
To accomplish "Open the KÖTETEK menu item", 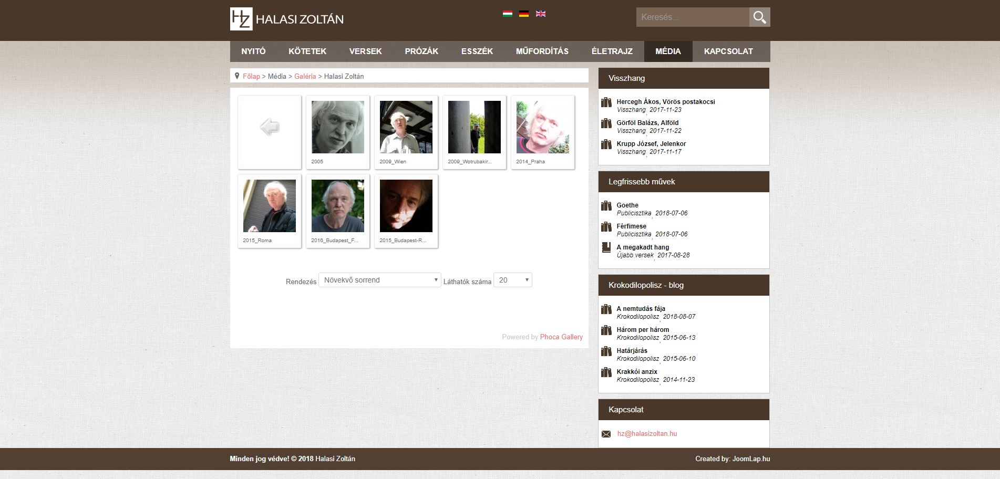I will [307, 51].
